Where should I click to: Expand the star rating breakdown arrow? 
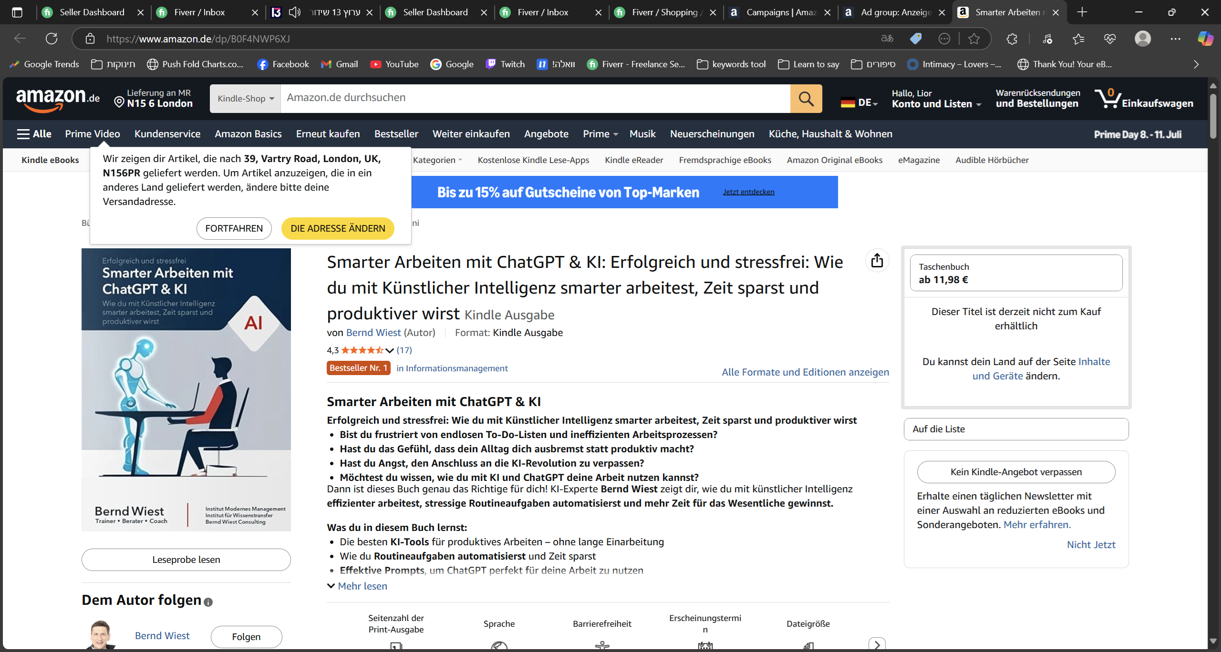[x=390, y=351]
